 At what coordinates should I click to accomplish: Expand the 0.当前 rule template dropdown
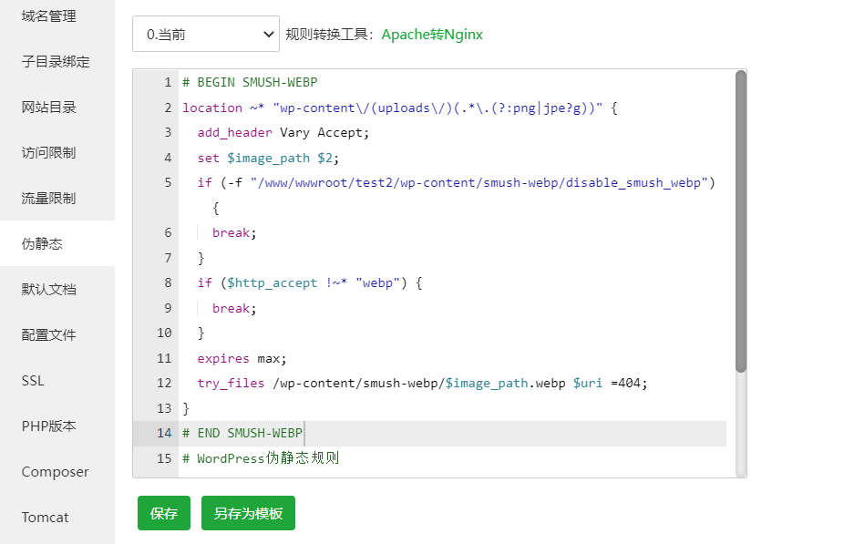[x=206, y=34]
